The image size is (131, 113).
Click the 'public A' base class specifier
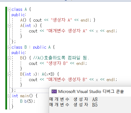tap(42, 47)
